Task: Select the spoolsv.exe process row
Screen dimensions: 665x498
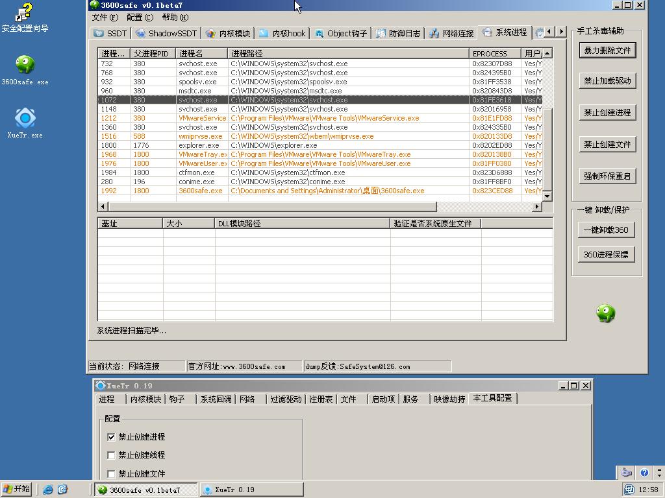Action: click(x=320, y=82)
